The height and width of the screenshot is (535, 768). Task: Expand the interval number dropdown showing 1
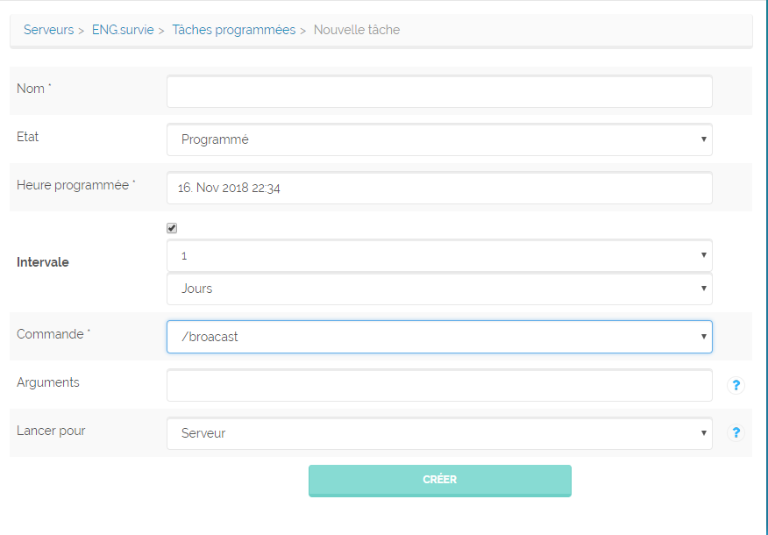[439, 255]
